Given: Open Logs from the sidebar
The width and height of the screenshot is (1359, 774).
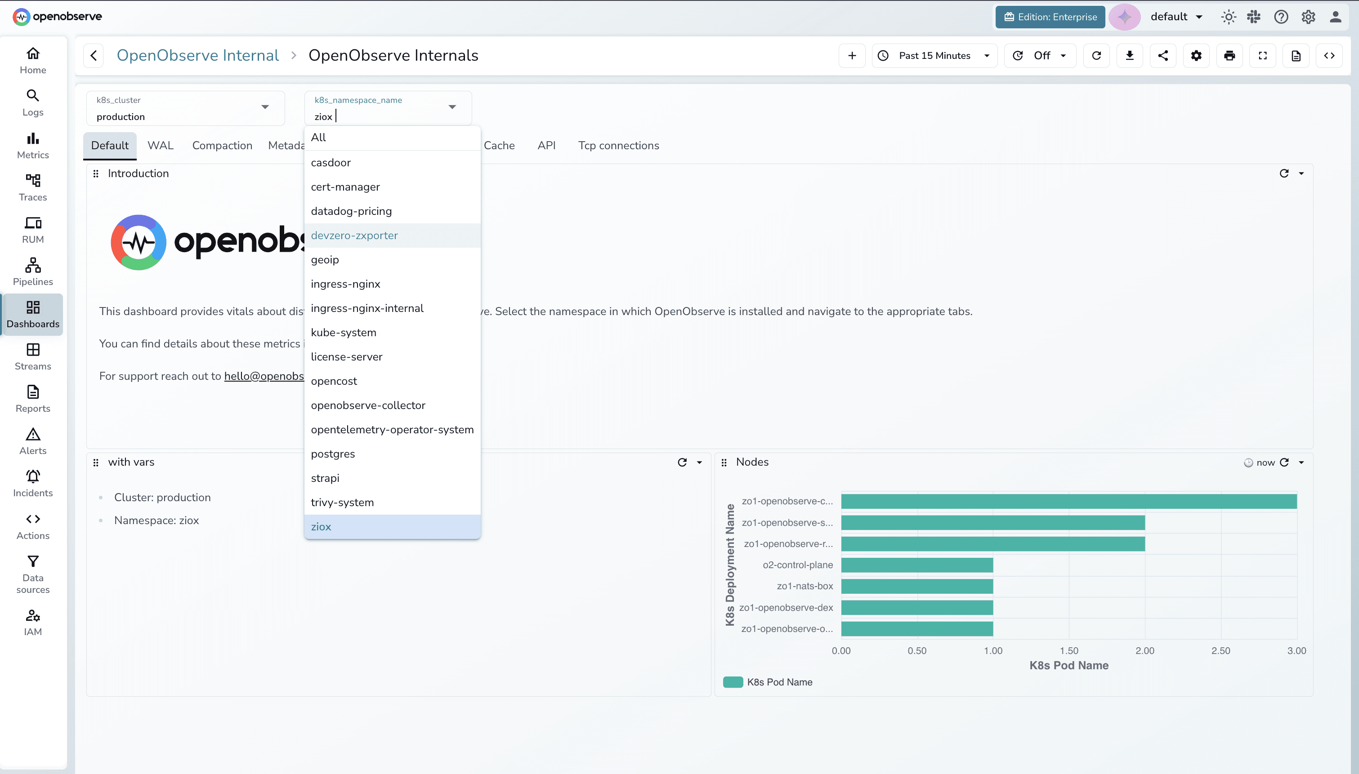Looking at the screenshot, I should pos(33,103).
